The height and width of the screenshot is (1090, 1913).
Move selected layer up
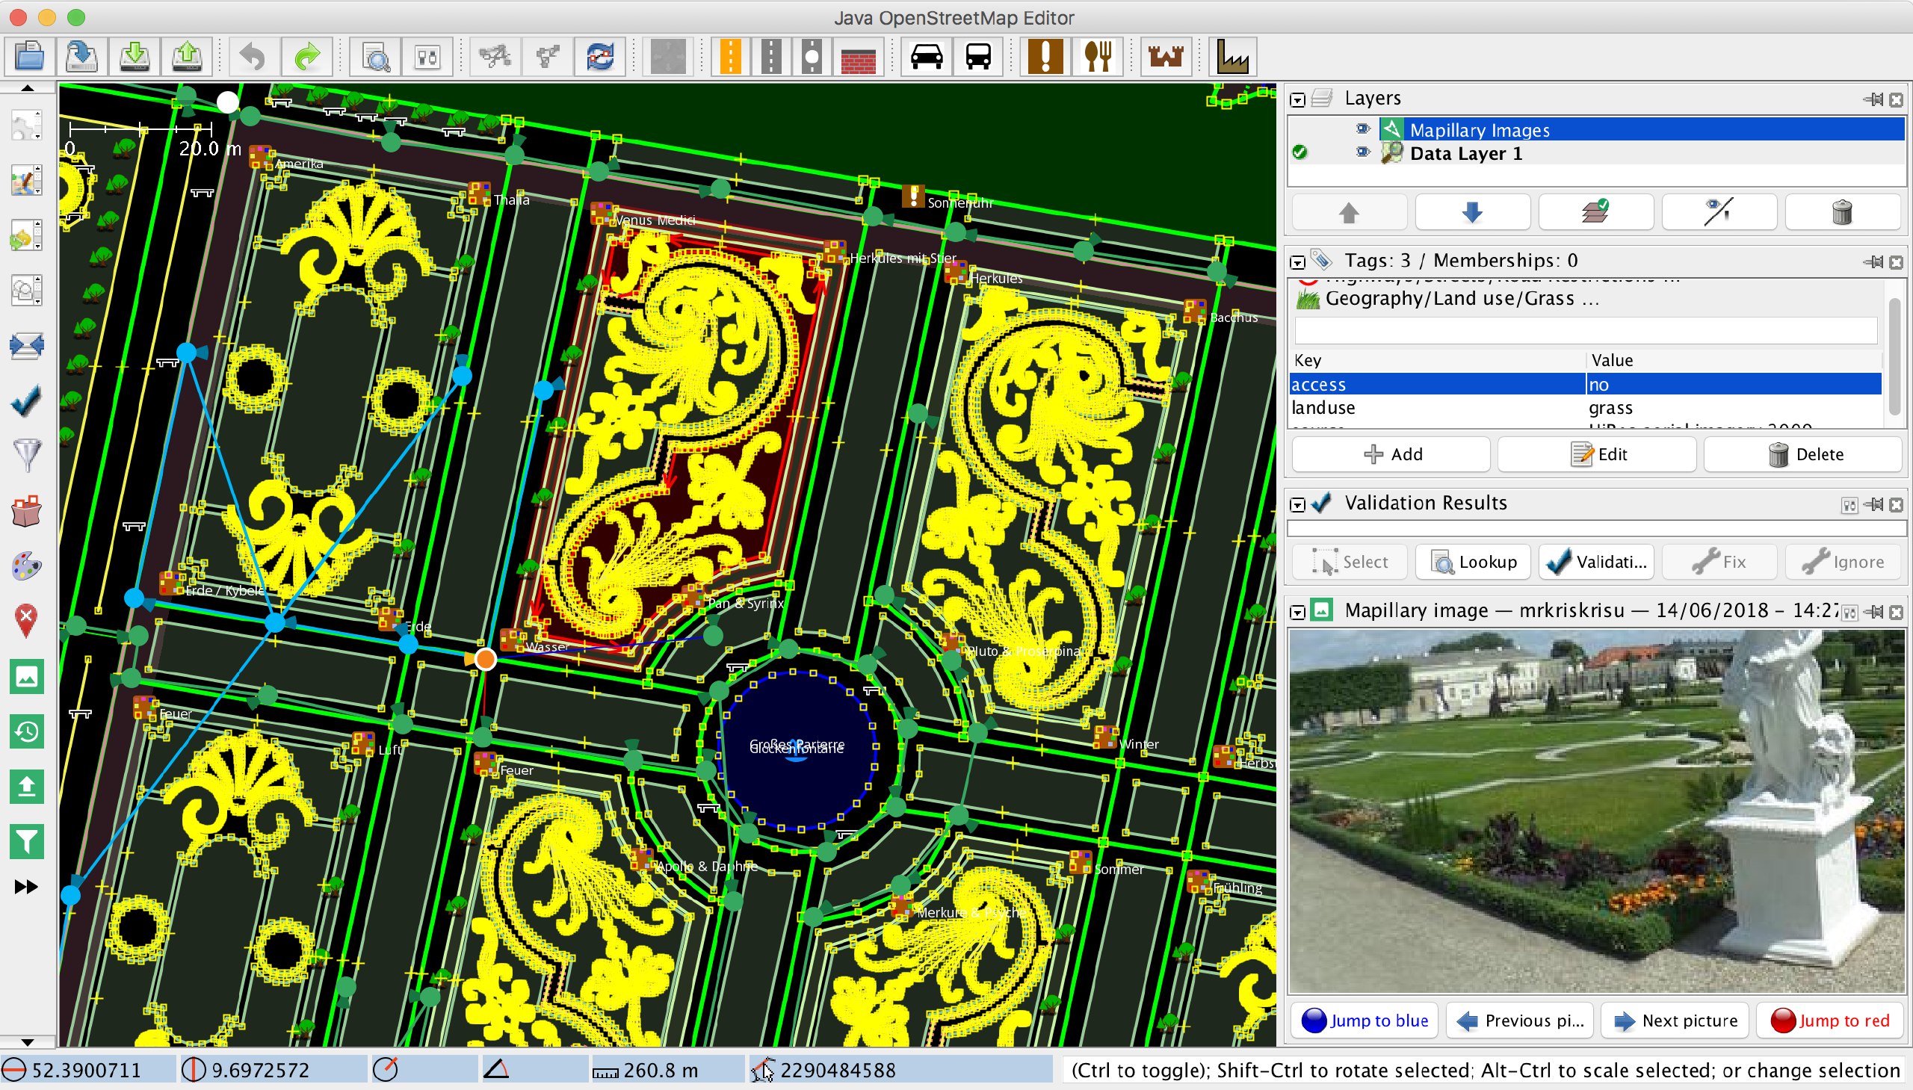1349,213
